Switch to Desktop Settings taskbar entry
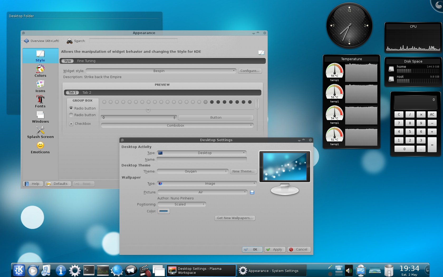This screenshot has height=277, width=443. 201,271
